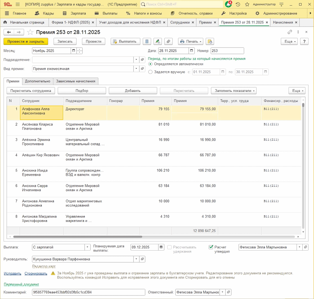Open the Подразделение field's linked record
The width and height of the screenshot is (314, 299).
tap(142, 60)
